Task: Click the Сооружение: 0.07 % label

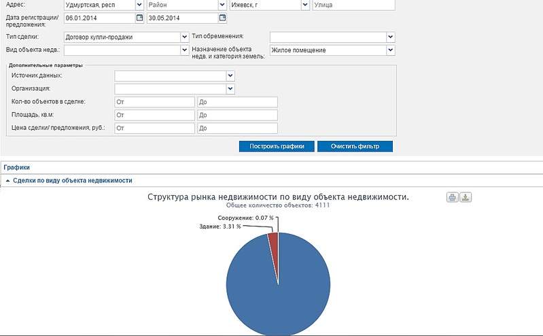Action: 245,218
